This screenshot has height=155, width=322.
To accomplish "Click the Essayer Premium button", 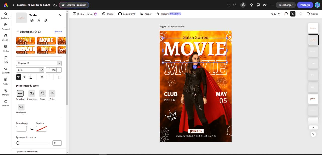I will click(x=74, y=5).
